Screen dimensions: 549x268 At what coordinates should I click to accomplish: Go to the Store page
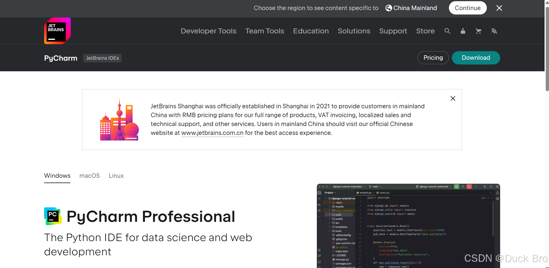pyautogui.click(x=426, y=31)
